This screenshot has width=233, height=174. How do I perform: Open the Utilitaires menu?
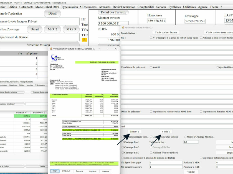[189, 7]
